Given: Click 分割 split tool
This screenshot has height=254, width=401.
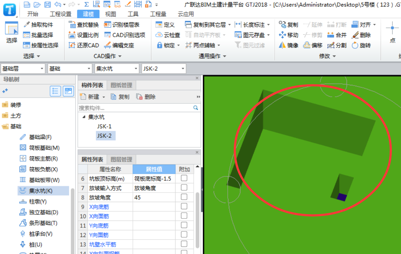Looking at the screenshot, I should point(337,45).
